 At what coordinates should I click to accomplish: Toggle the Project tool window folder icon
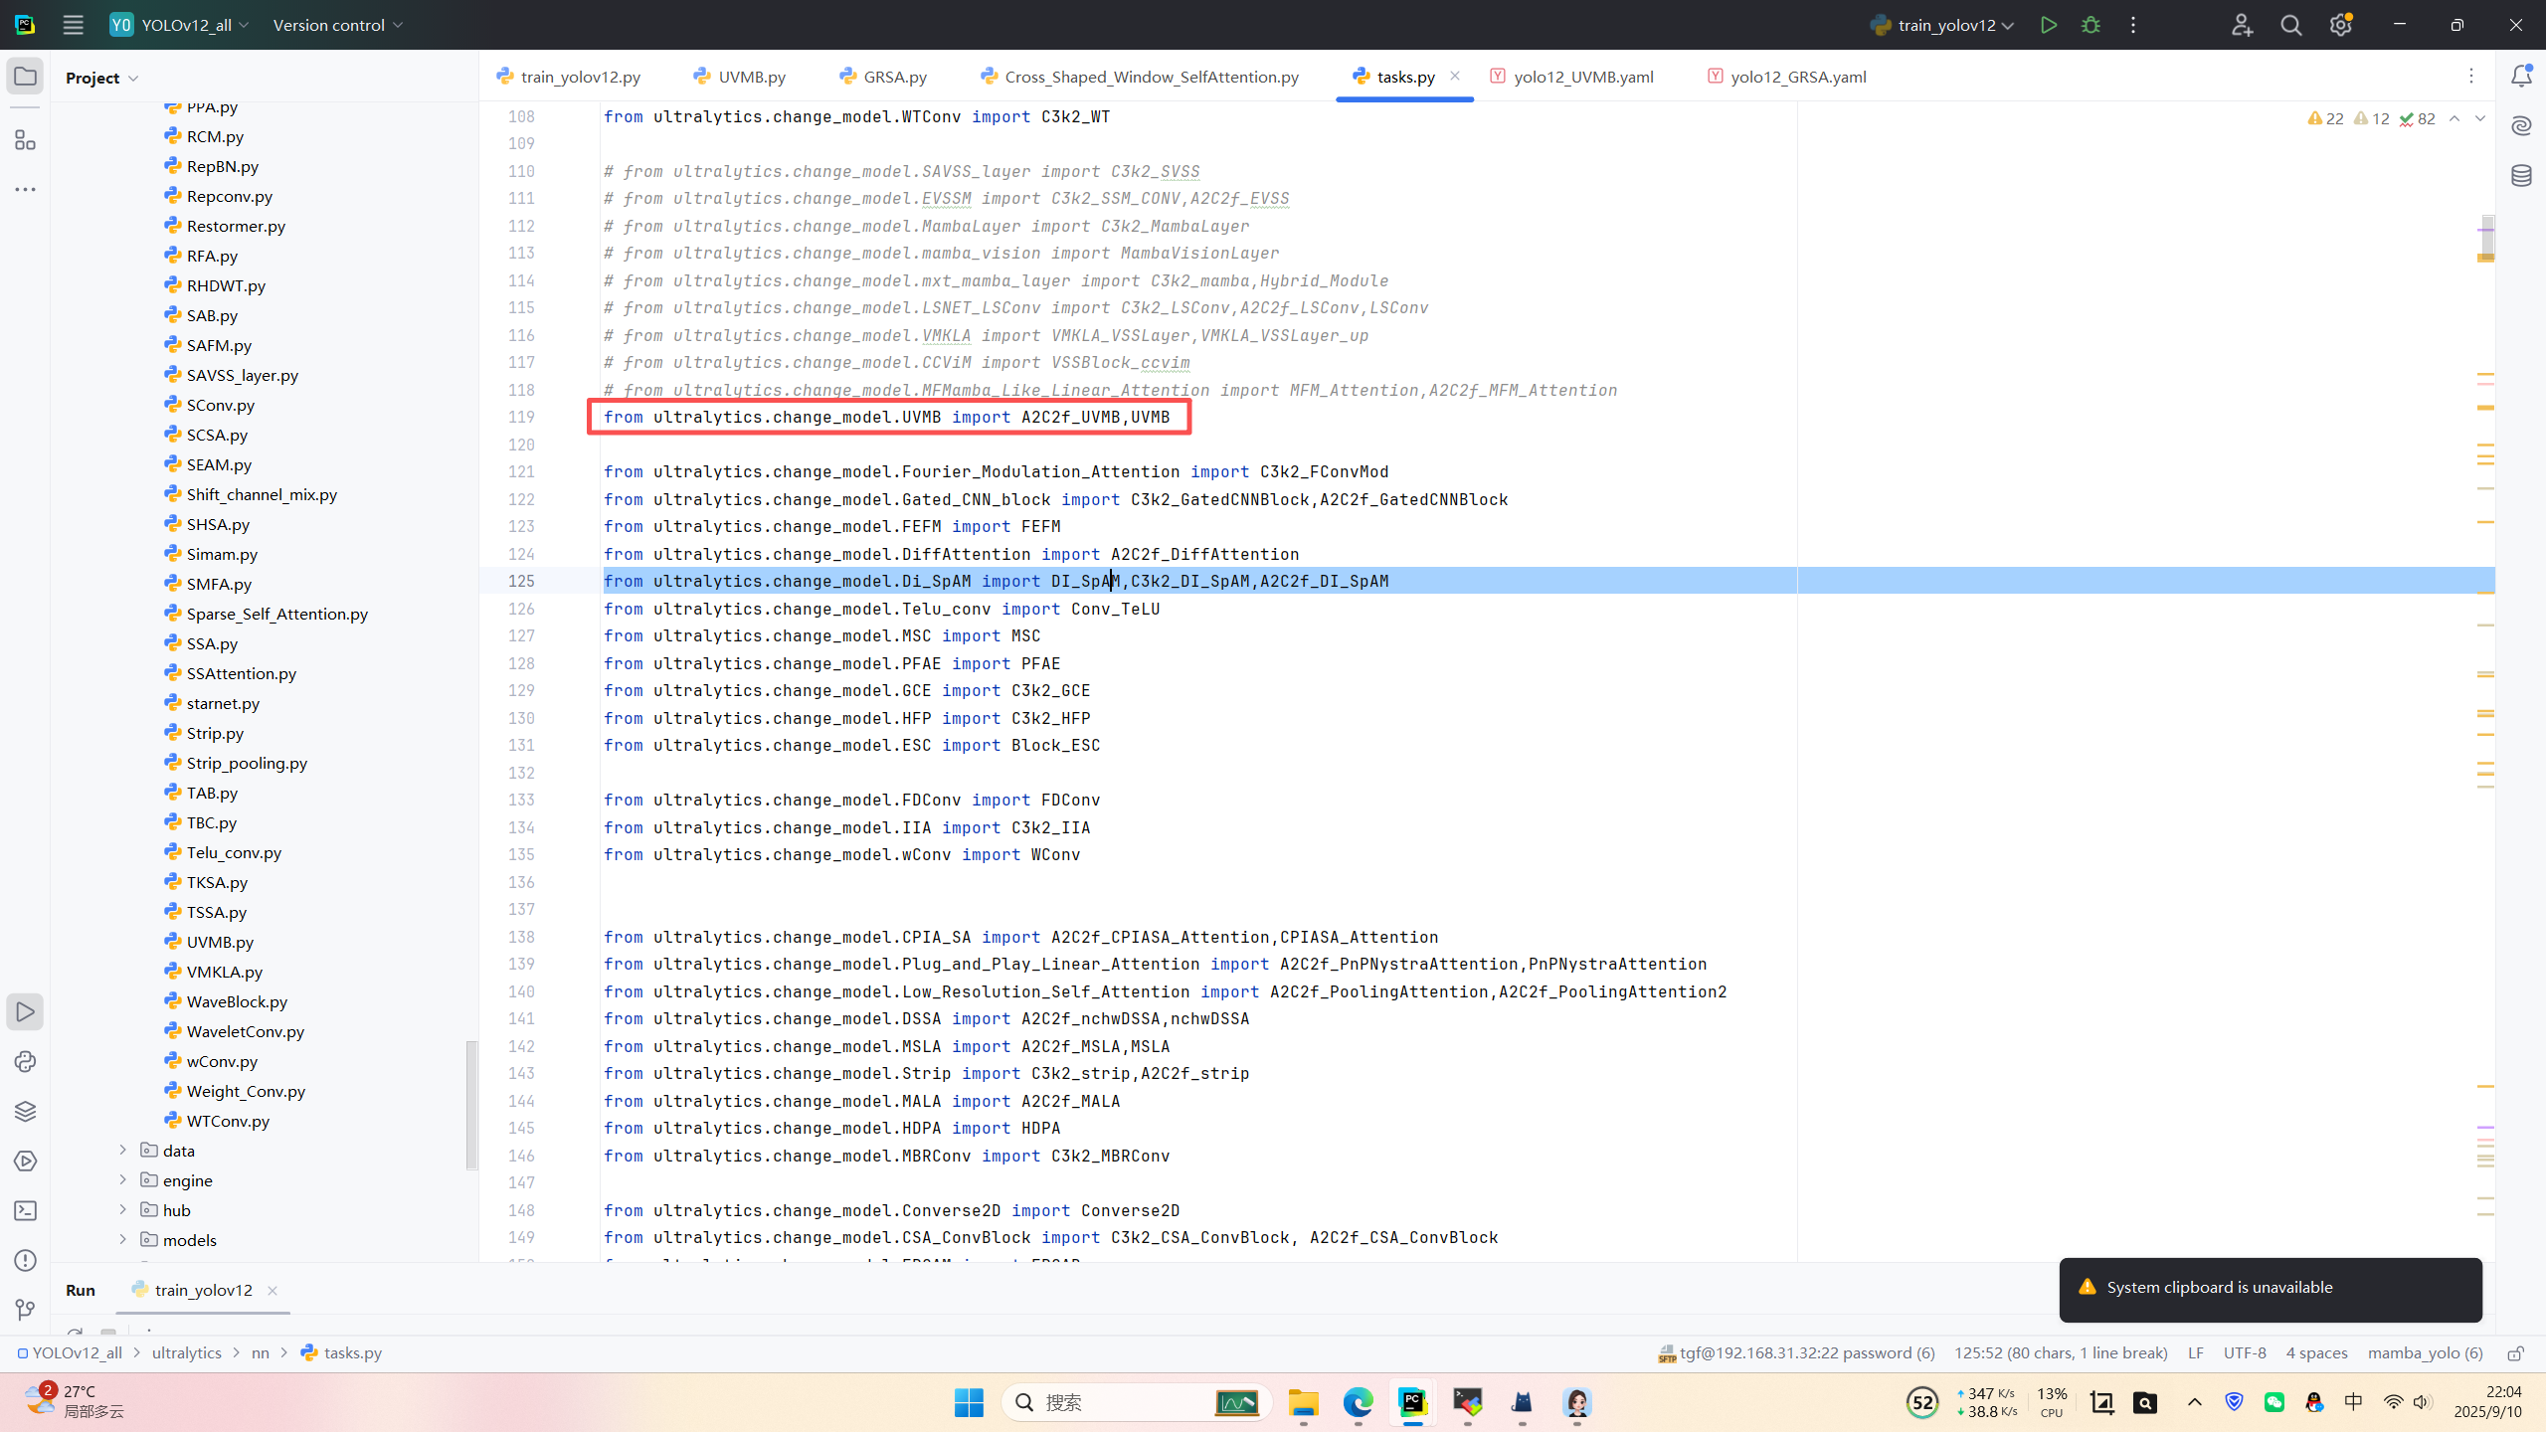coord(25,77)
